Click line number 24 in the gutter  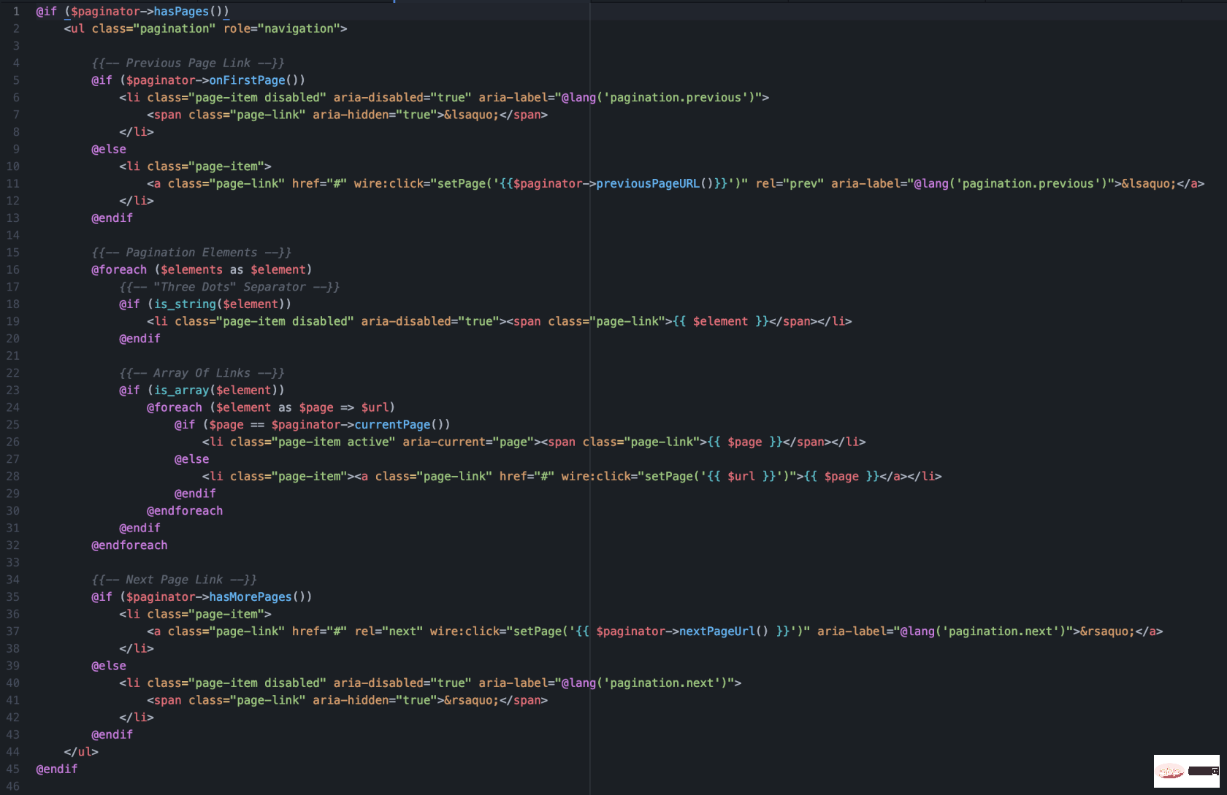(x=13, y=407)
